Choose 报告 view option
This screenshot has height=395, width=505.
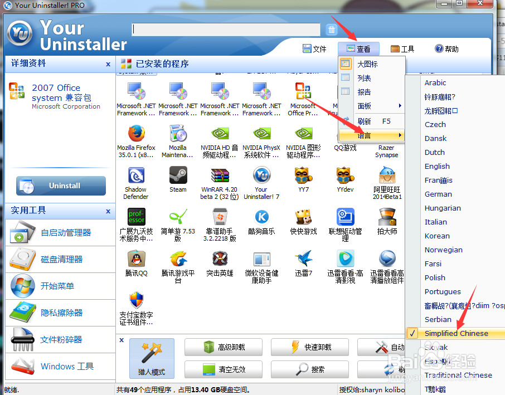tap(371, 92)
